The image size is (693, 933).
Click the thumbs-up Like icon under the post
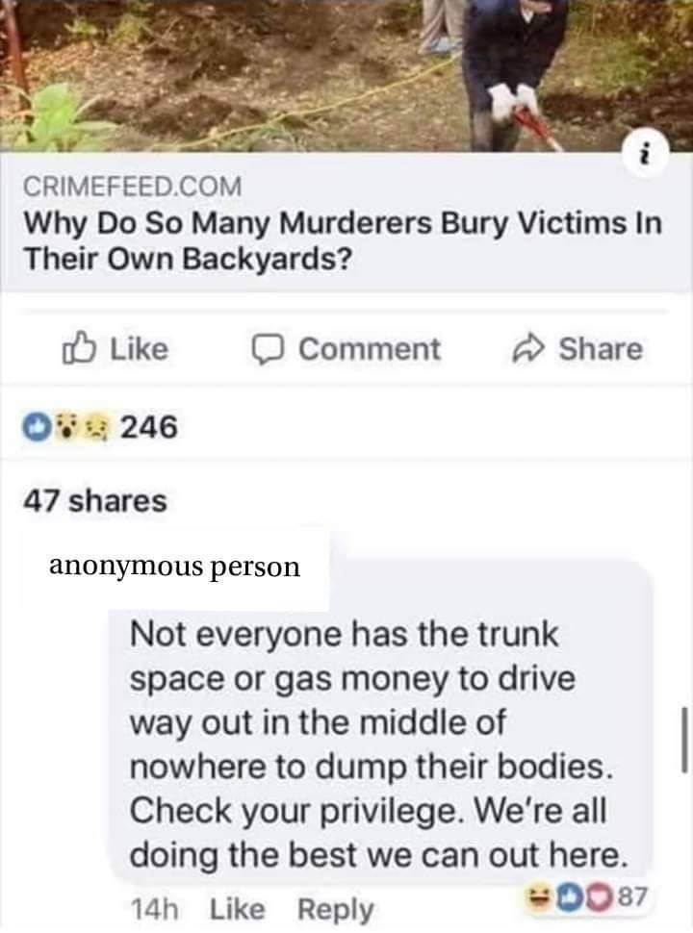pos(78,349)
